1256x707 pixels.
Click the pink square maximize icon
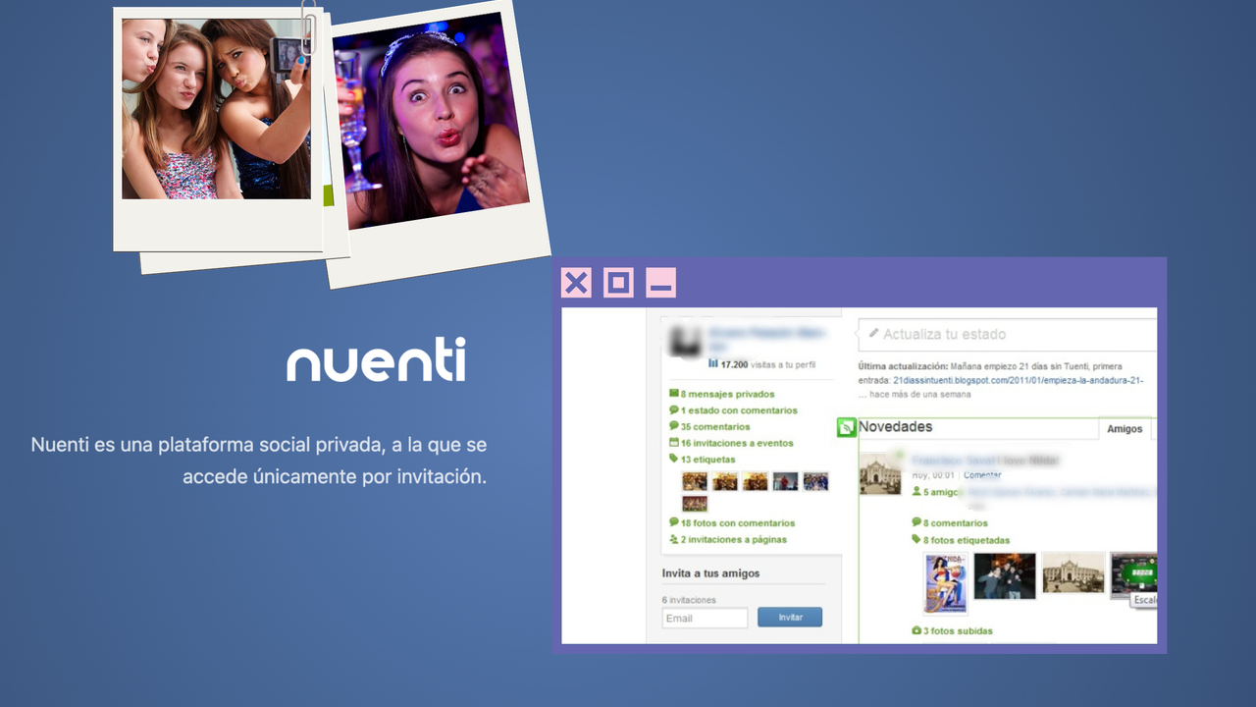[618, 283]
